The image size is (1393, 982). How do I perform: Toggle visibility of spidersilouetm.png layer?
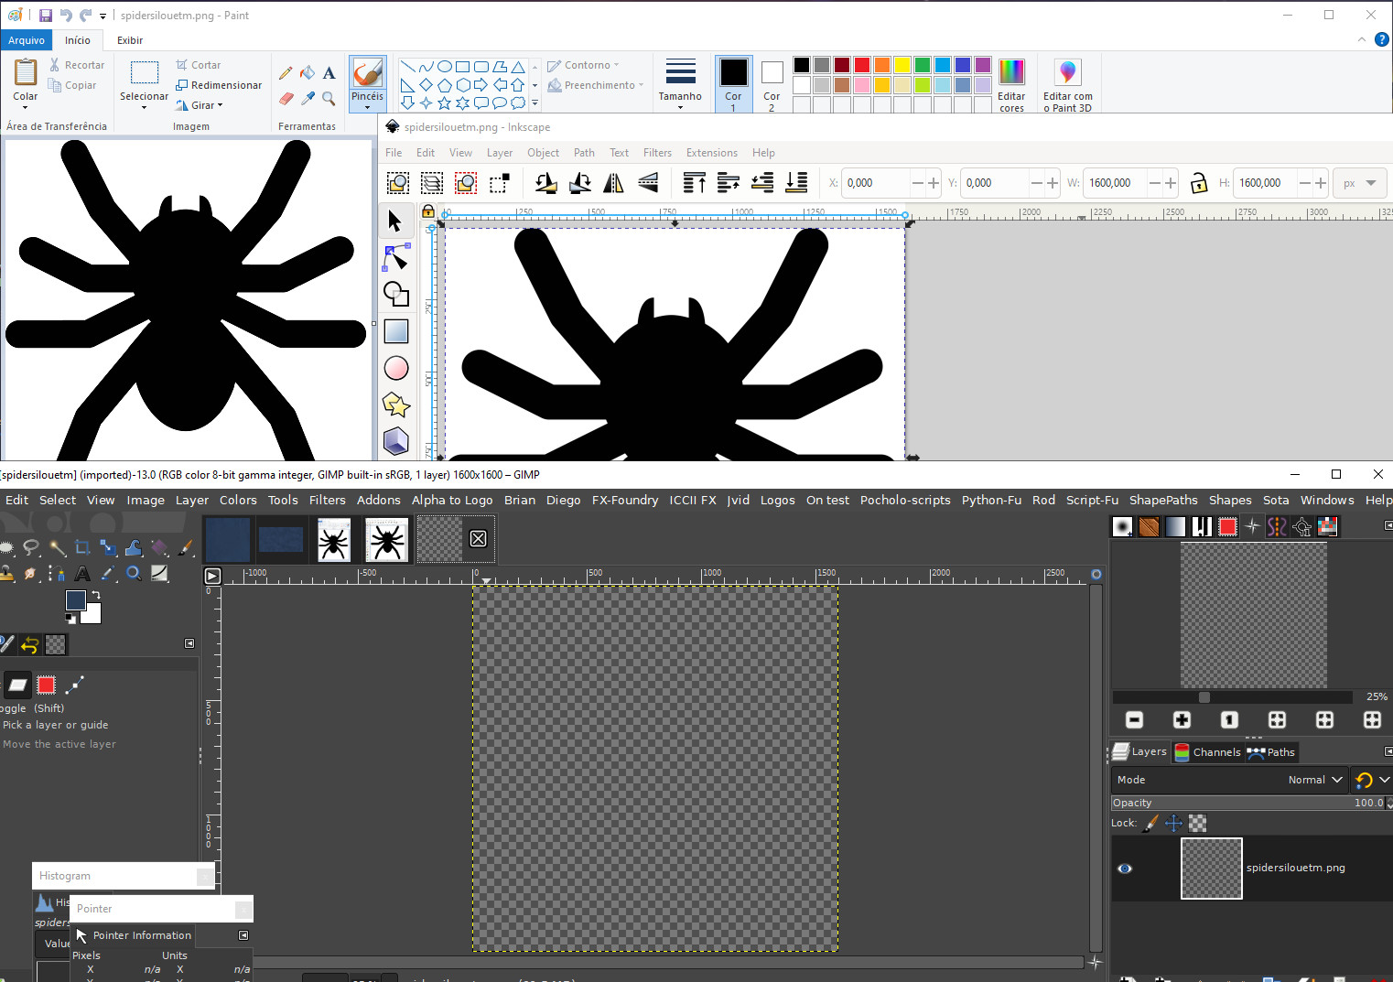click(x=1125, y=869)
